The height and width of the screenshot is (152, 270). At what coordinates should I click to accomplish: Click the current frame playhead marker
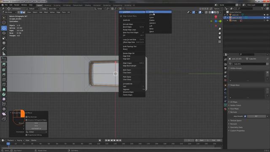tap(8, 144)
